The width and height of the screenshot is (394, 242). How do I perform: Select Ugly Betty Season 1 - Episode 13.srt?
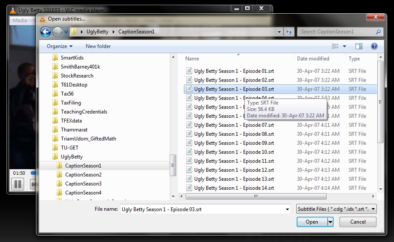234,179
